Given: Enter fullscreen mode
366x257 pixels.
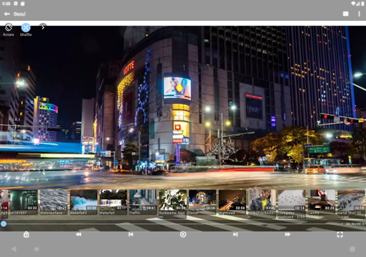Looking at the screenshot, I should pos(340,234).
